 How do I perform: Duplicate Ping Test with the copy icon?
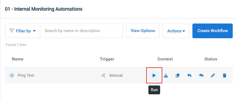pyautogui.click(x=177, y=75)
